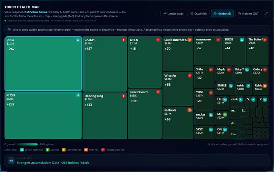Viewport: 274px width, 172px height.
Task: Click the D safety chip on RHTools
Action: click(190, 110)
